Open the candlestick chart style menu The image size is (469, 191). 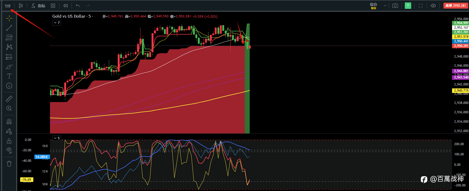21,6
